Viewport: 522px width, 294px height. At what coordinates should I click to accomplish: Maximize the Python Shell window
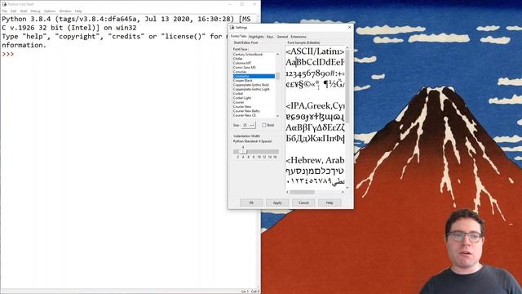tap(242, 4)
